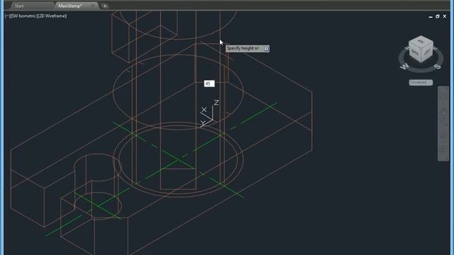
Task: Restore the drawing viewport window
Action: 438,16
